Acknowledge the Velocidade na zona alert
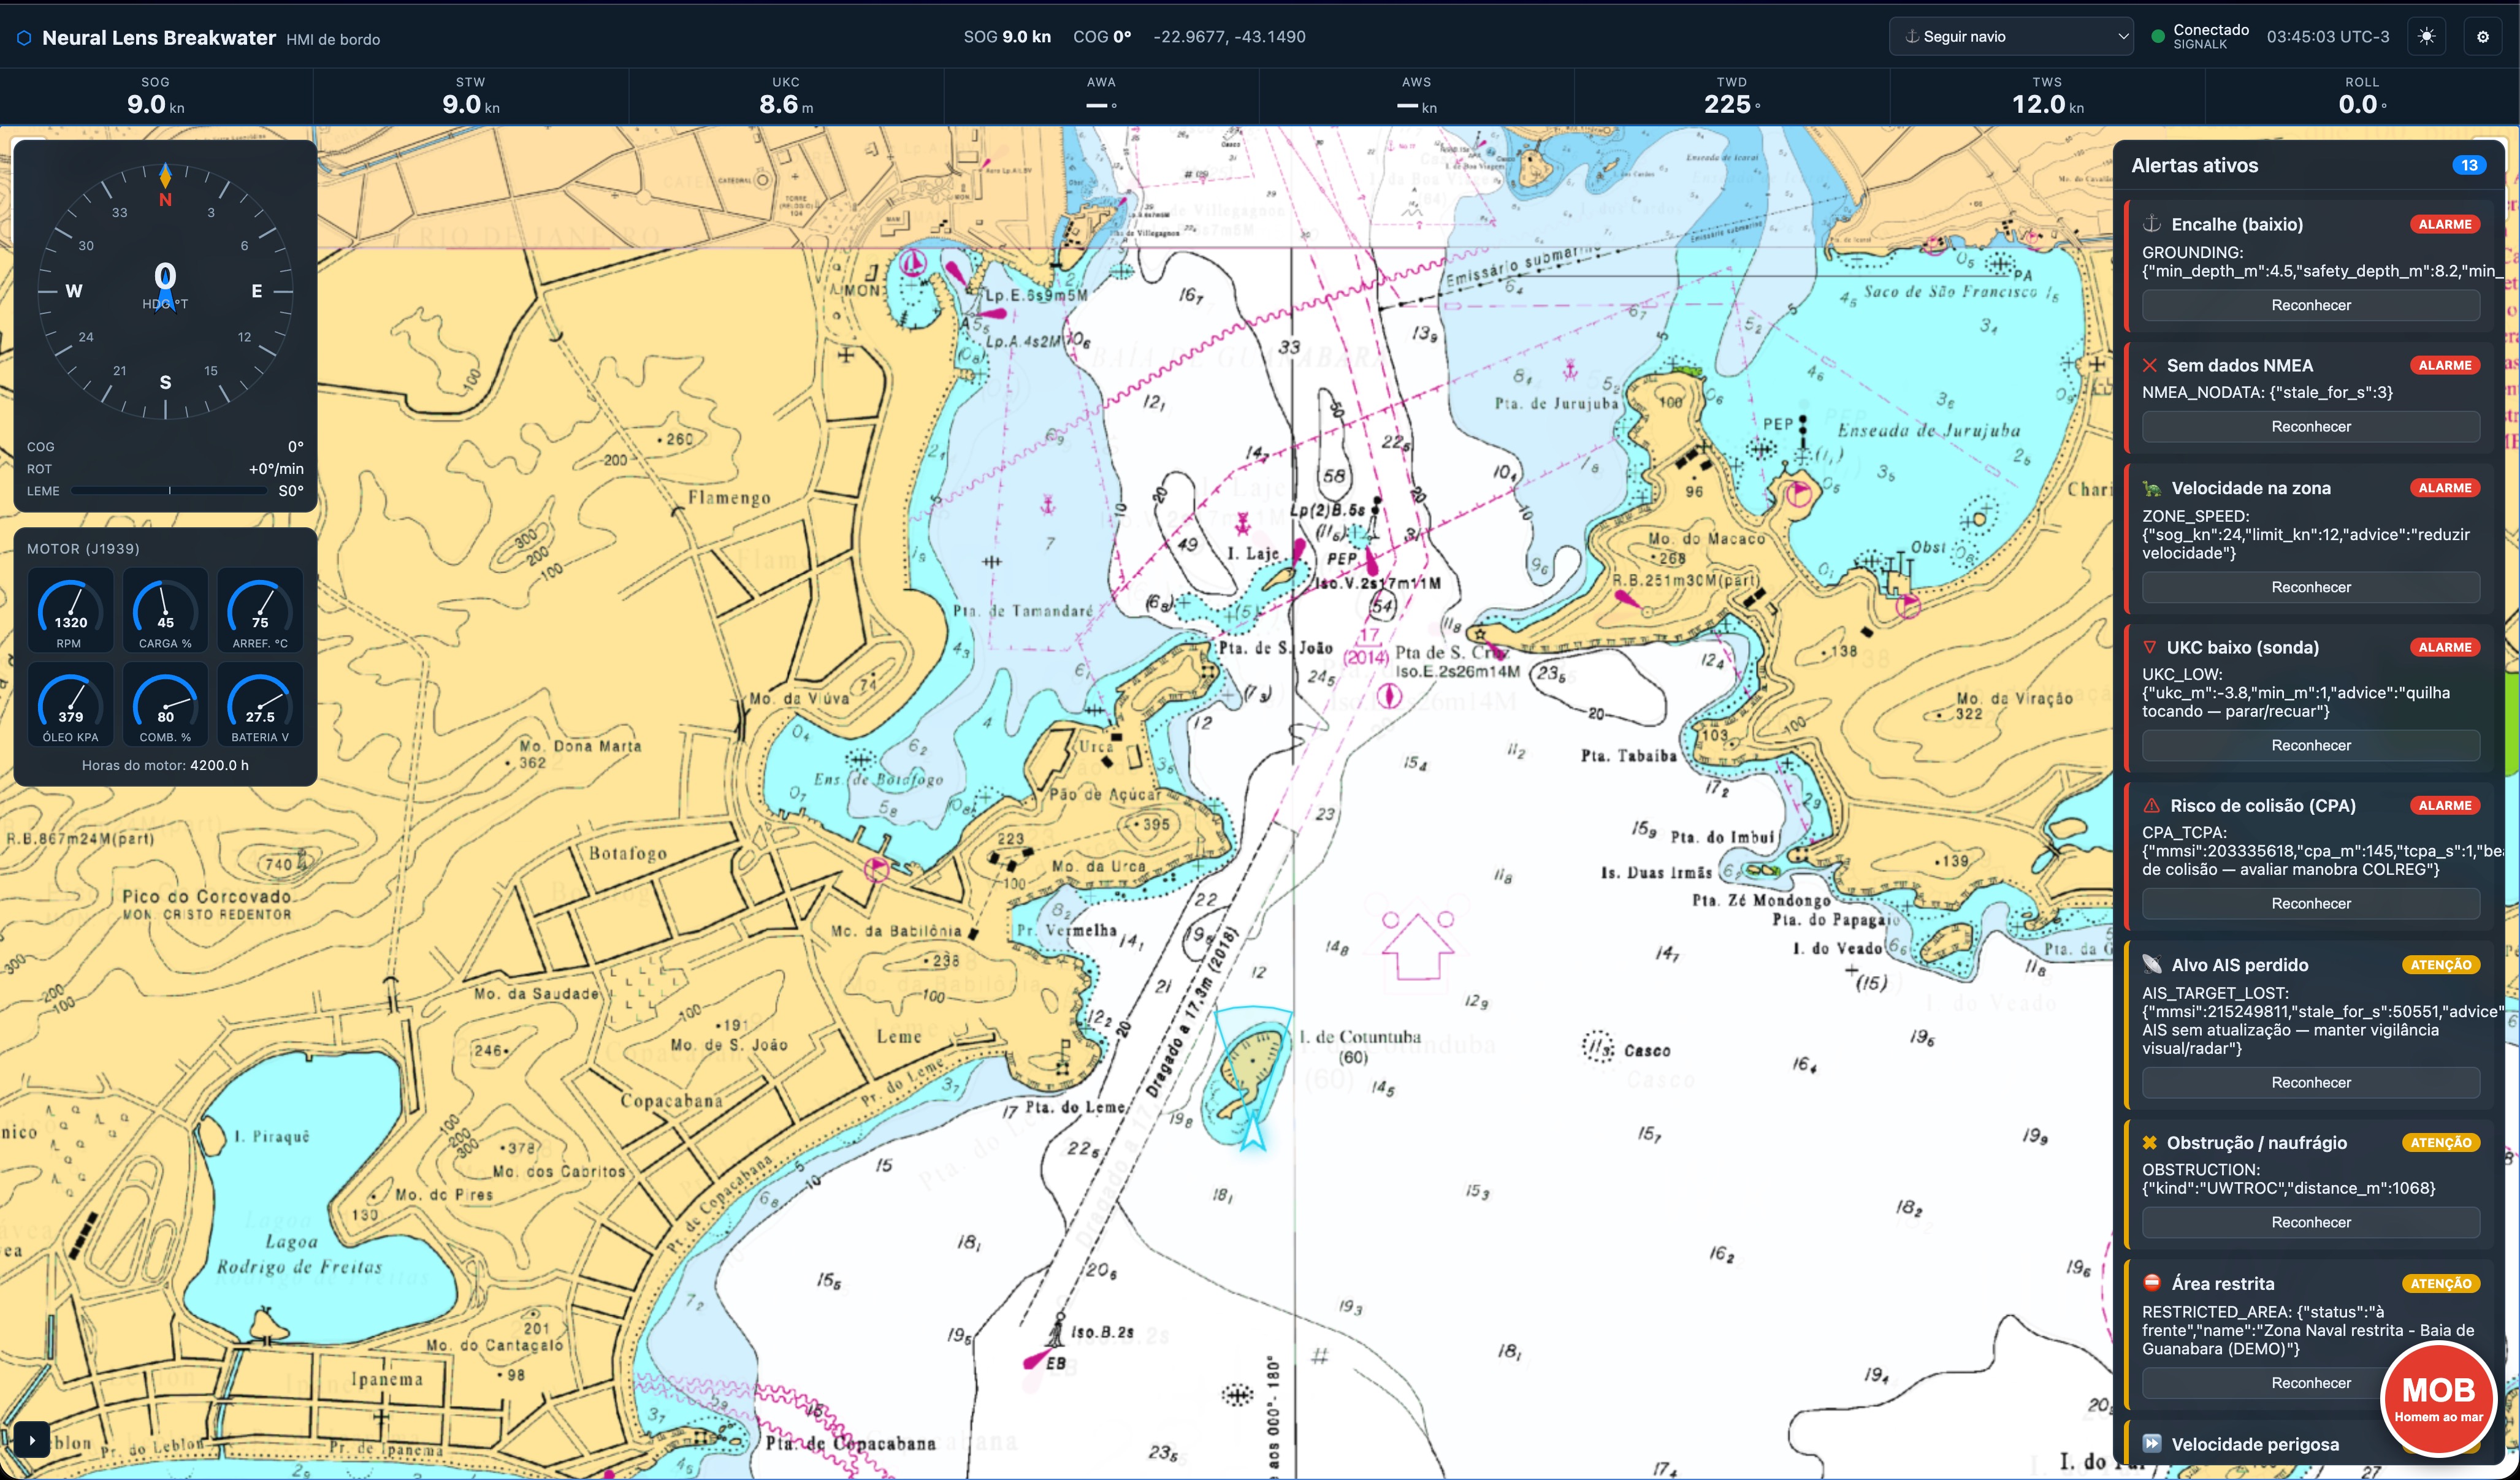The height and width of the screenshot is (1480, 2520). pos(2310,587)
